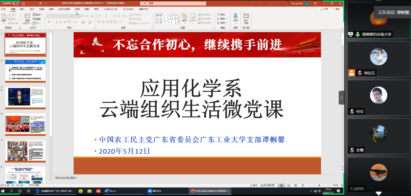411x196 pixels.
Task: Open the Slide Show ribbon tab
Action: click(x=64, y=9)
